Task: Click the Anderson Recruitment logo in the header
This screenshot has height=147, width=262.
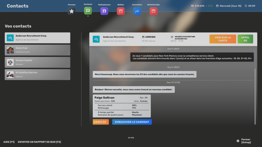Action: pos(96,39)
